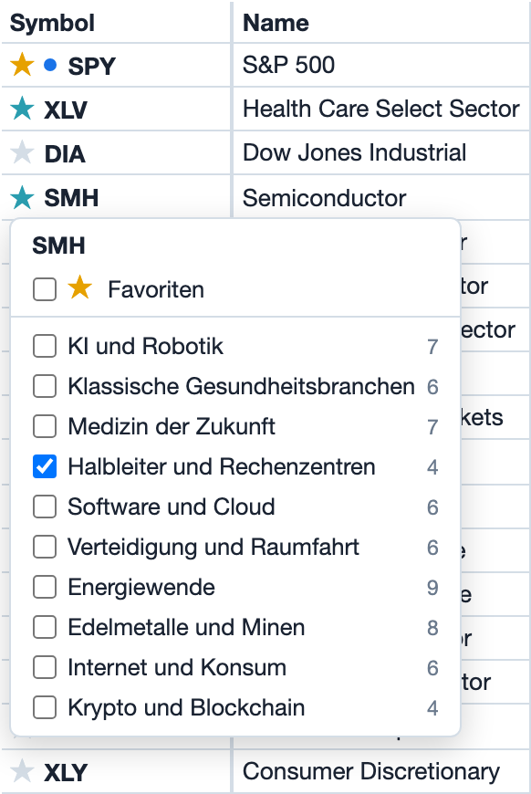The width and height of the screenshot is (531, 794).
Task: Enable the KI und Robotik checkbox
Action: click(45, 347)
